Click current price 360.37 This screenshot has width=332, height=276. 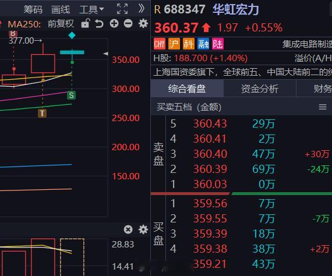click(176, 28)
